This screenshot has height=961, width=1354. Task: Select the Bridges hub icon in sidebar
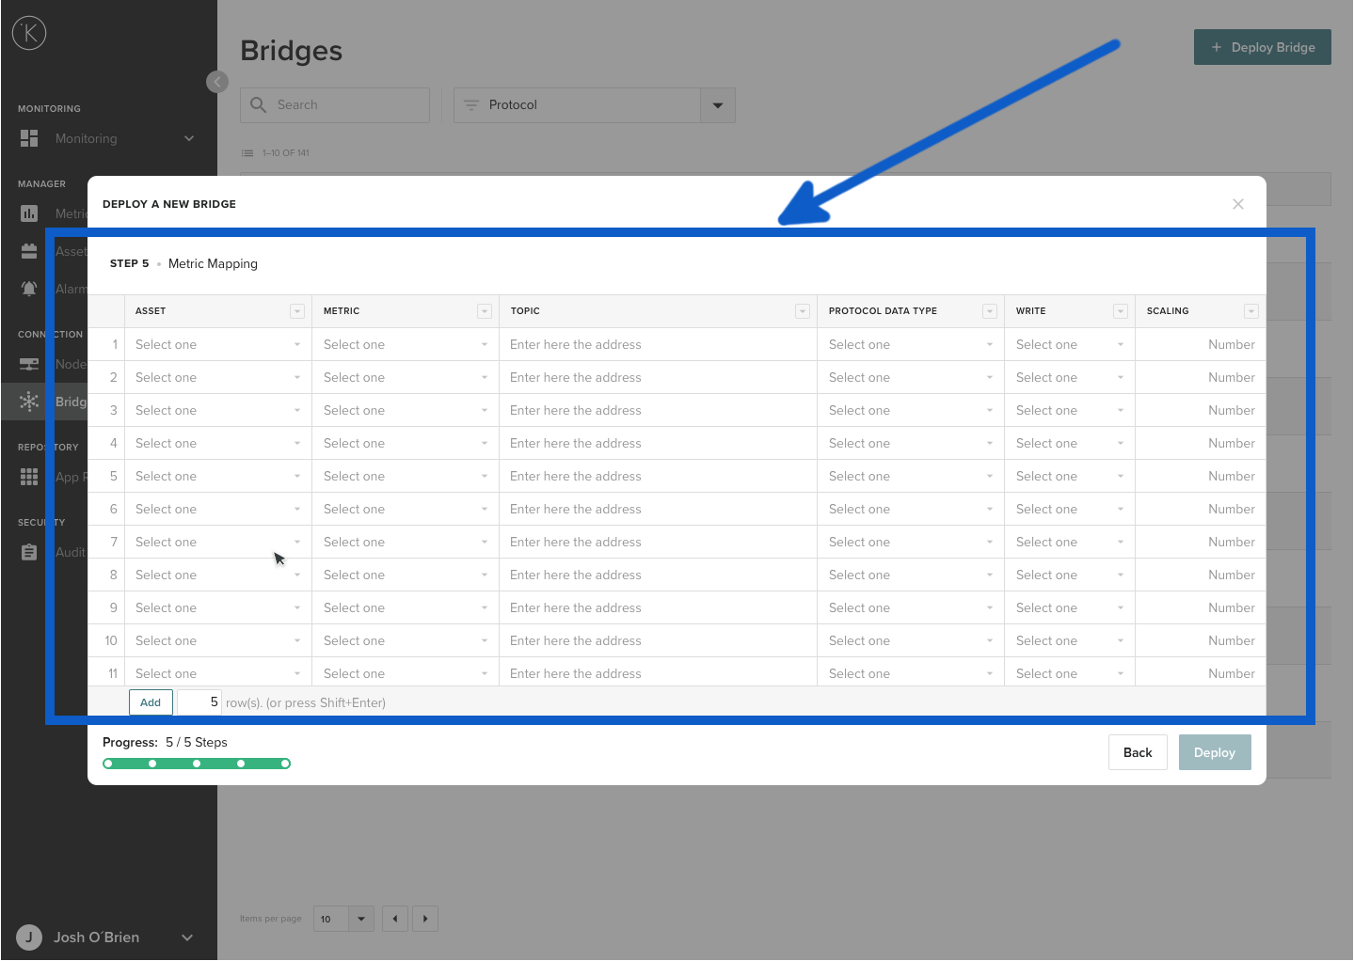tap(28, 402)
